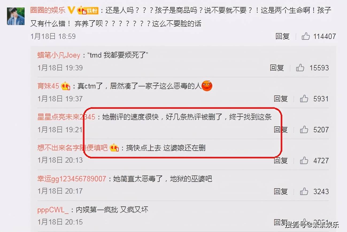Click the crown badge after 想不出来名字随便填吧
Screen dimensions: 347x232
tap(114, 148)
